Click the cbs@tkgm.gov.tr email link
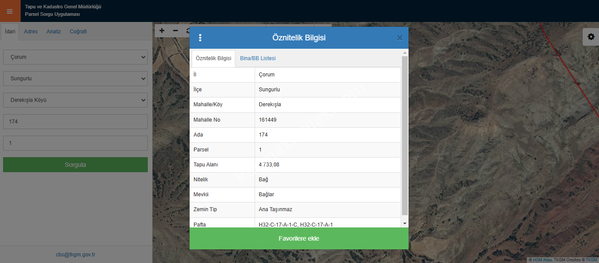The image size is (599, 263). pyautogui.click(x=76, y=255)
